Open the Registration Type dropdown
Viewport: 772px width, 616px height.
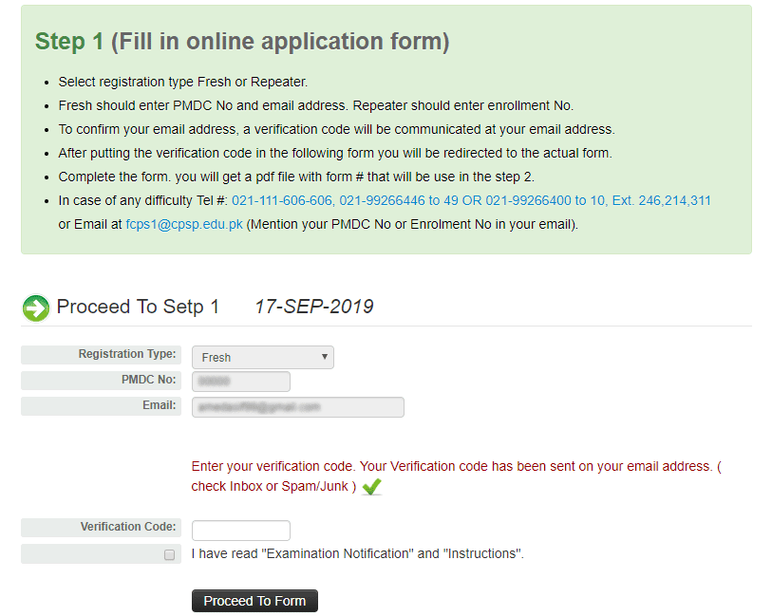click(262, 357)
